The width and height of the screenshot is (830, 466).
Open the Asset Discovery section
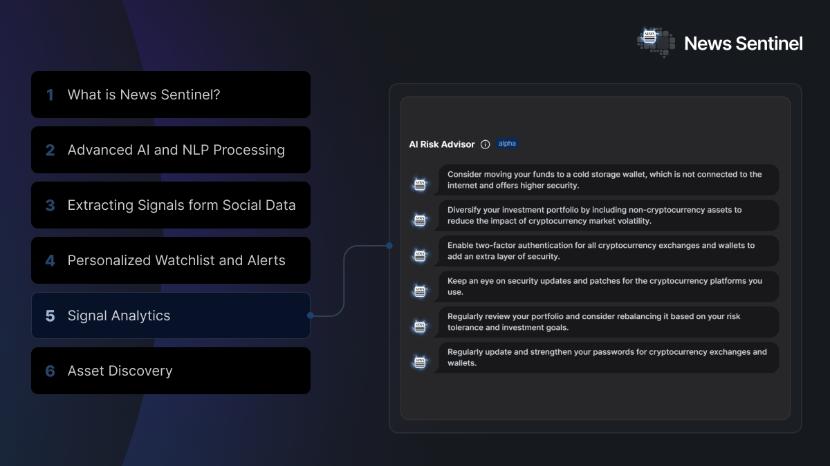pyautogui.click(x=171, y=371)
